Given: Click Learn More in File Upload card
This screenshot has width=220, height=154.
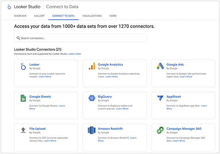Looking at the screenshot, I should [x=50, y=141].
